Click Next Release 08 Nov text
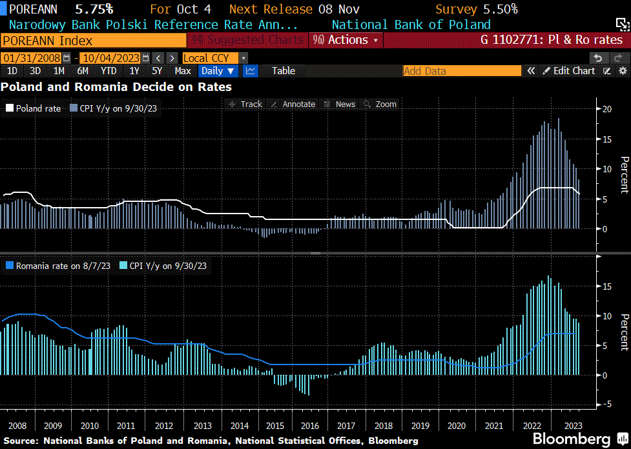631x449 pixels. (x=295, y=9)
